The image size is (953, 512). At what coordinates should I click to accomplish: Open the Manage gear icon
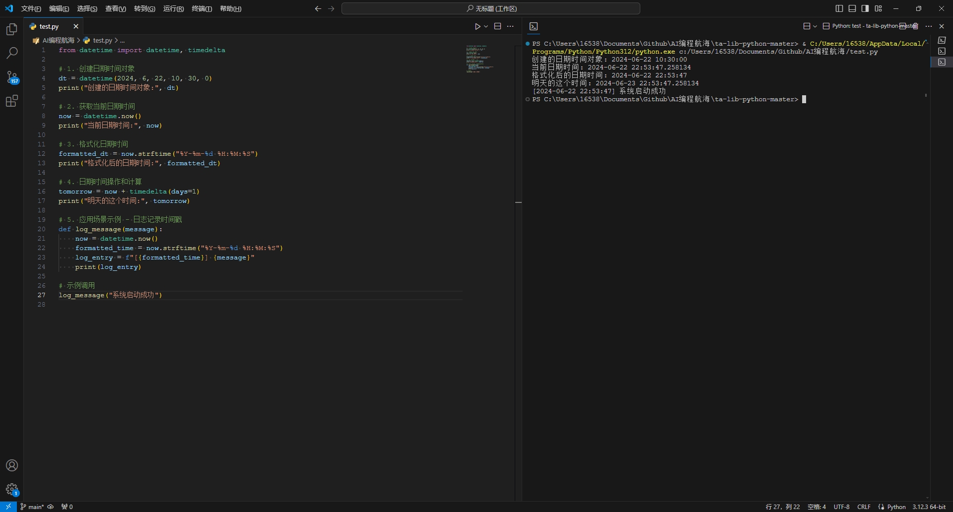[x=12, y=490]
